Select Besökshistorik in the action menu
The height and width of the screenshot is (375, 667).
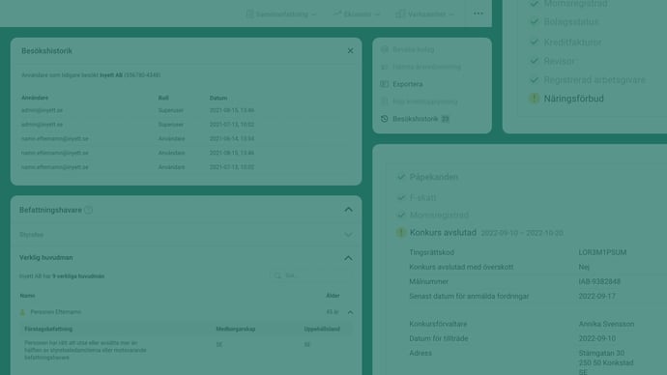[x=415, y=119]
